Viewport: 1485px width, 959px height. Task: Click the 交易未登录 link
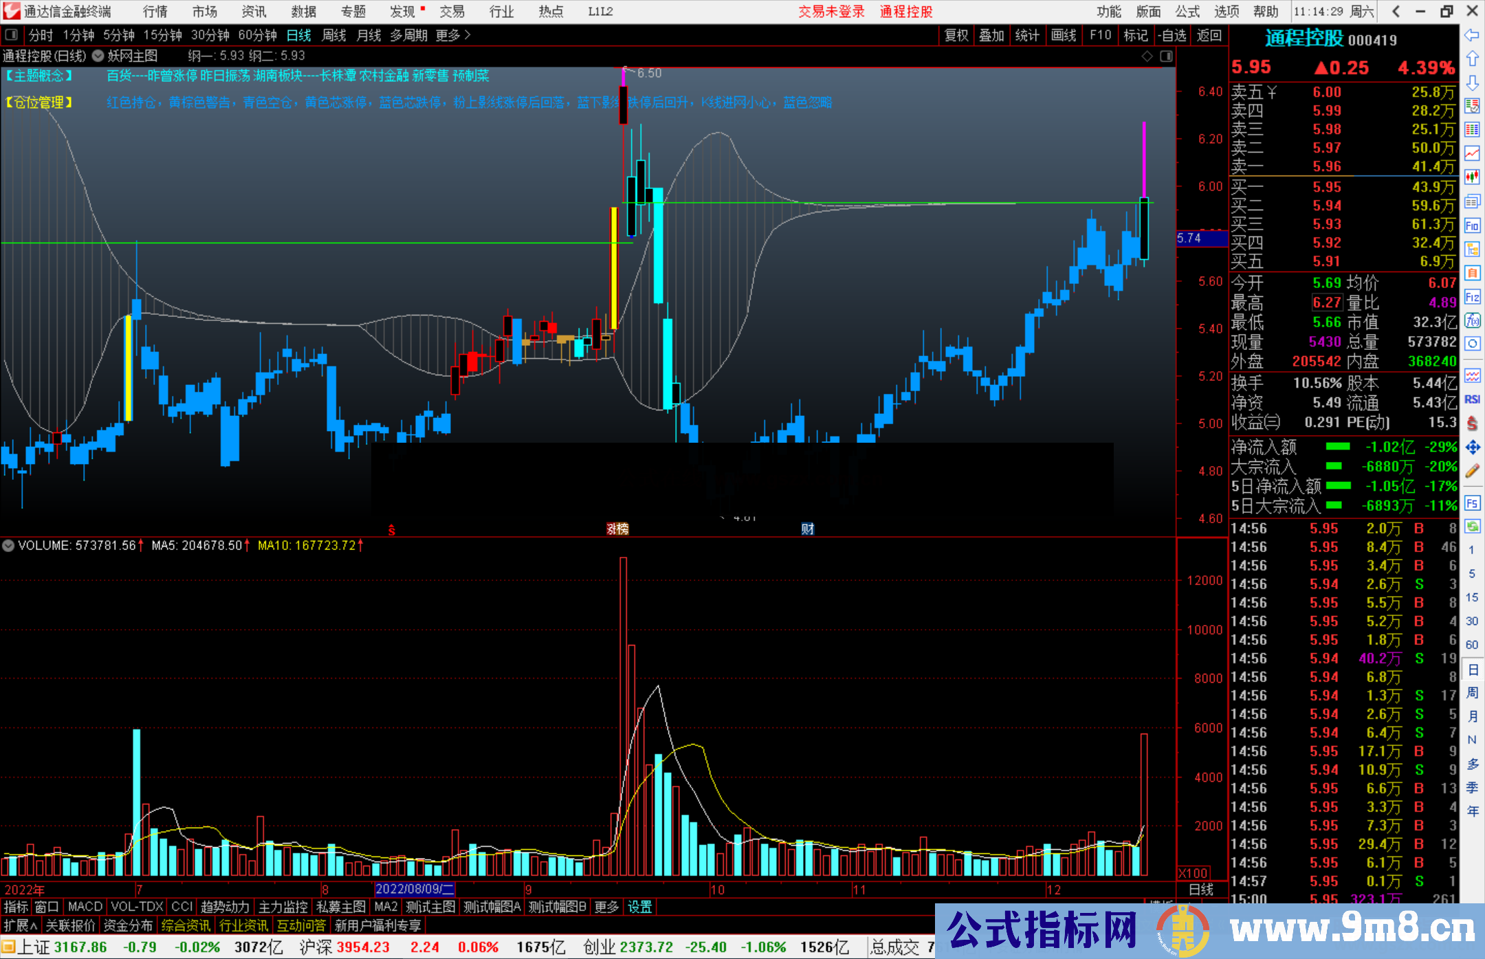tap(831, 12)
